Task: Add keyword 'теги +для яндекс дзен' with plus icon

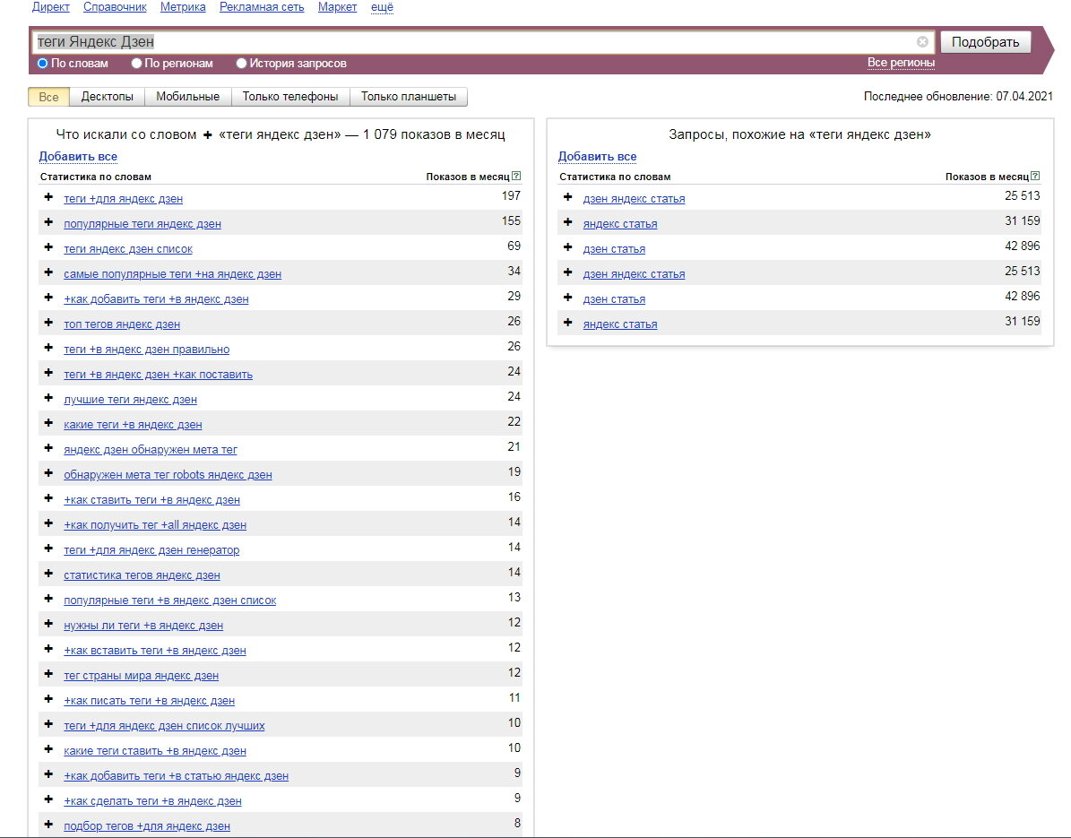Action: pos(48,197)
